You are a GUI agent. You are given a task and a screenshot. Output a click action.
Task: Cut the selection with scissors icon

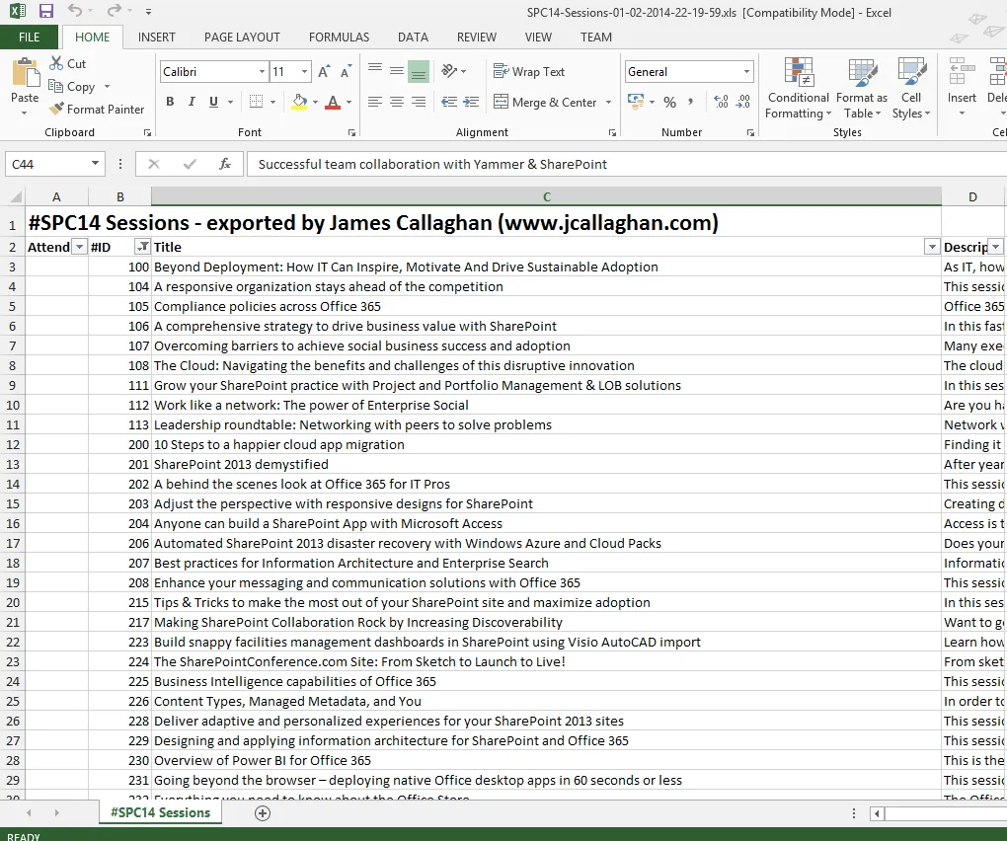(x=57, y=63)
